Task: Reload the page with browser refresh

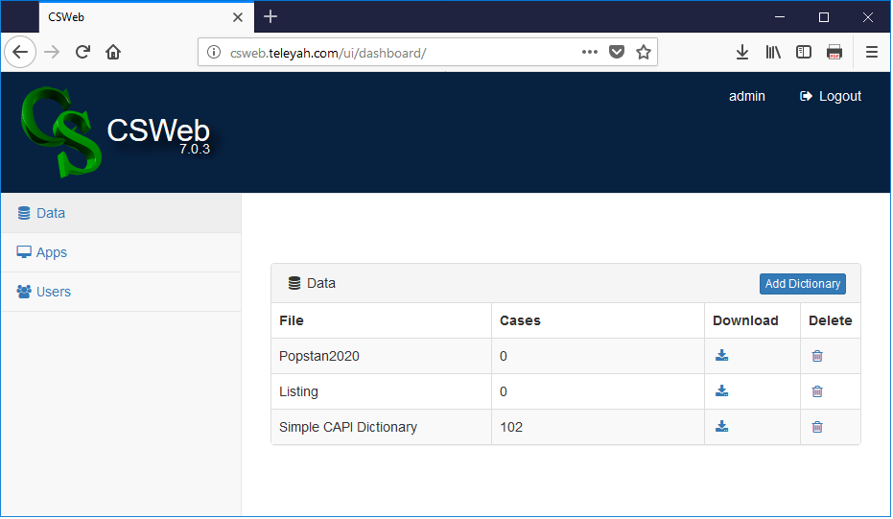Action: (x=82, y=53)
